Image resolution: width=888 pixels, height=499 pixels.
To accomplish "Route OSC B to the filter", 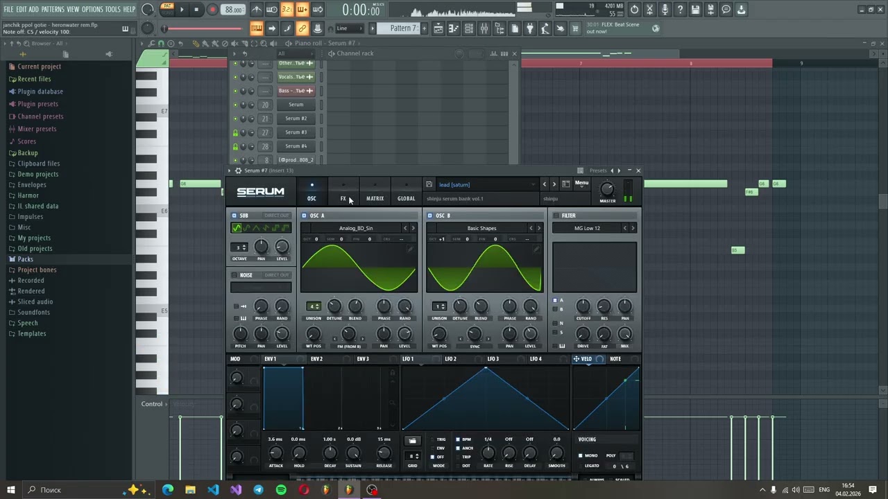I will tap(555, 309).
